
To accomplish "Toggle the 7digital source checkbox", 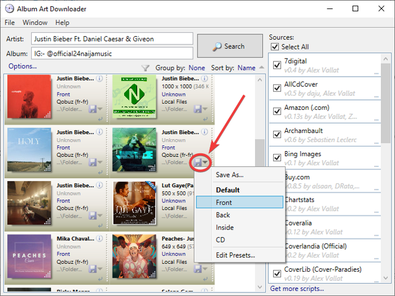I will pyautogui.click(x=277, y=65).
